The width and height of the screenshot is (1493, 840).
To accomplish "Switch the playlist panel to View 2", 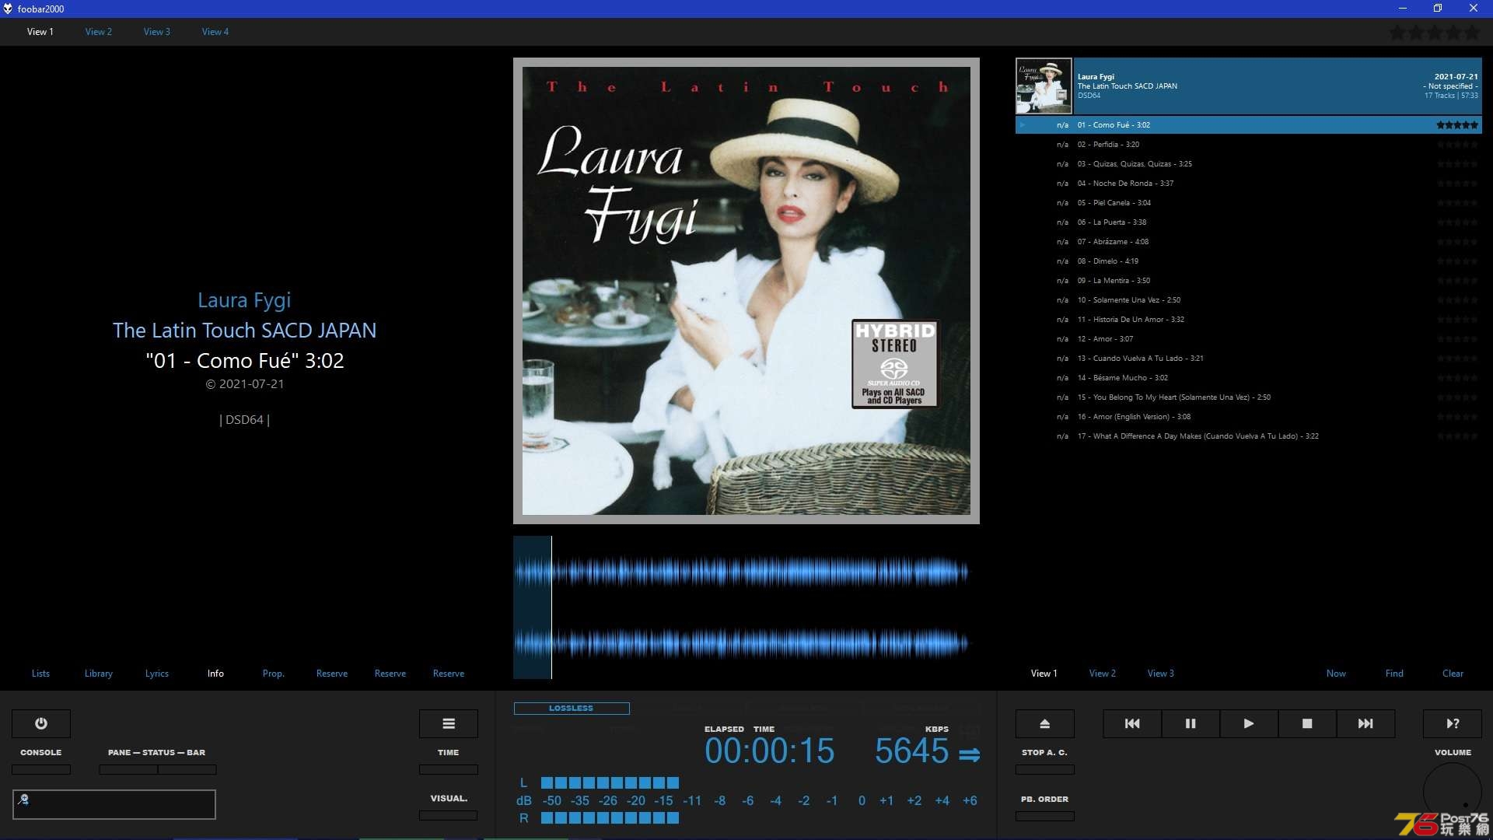I will pyautogui.click(x=1103, y=674).
